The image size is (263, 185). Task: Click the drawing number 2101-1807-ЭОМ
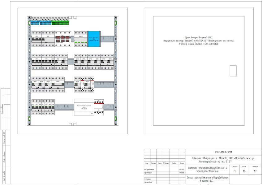[x=223, y=152]
